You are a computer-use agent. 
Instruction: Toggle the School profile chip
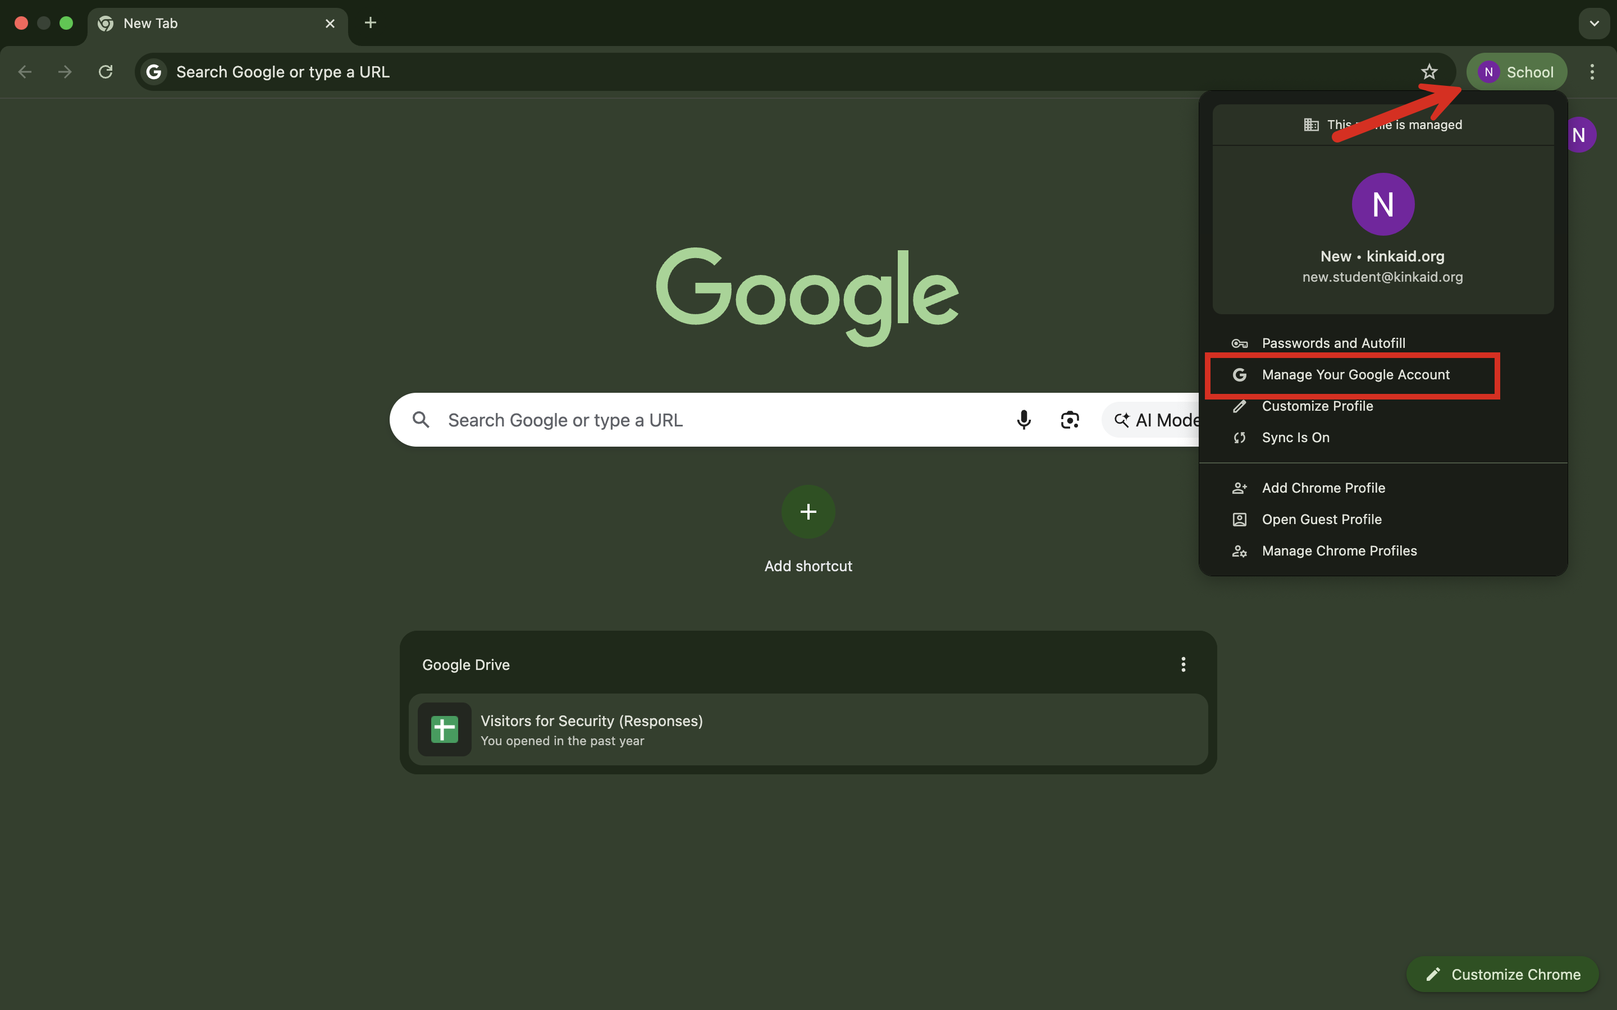click(x=1516, y=71)
